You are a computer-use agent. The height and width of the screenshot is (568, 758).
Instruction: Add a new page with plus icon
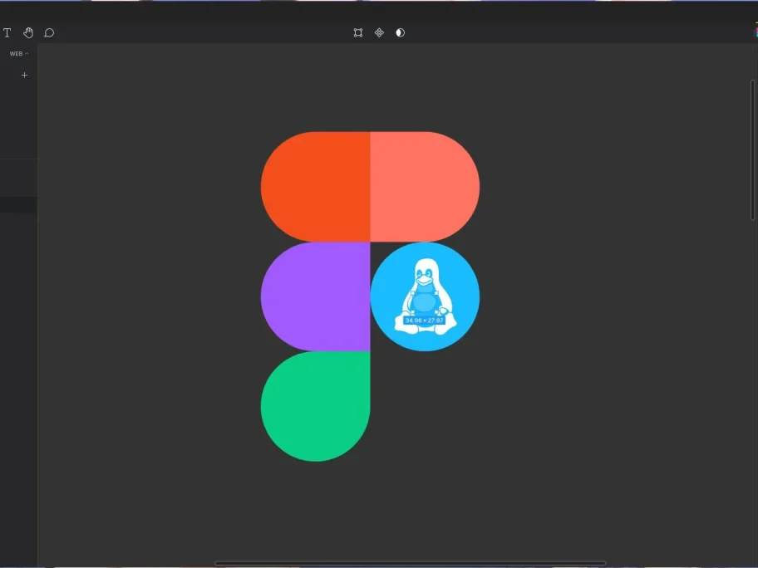tap(24, 75)
